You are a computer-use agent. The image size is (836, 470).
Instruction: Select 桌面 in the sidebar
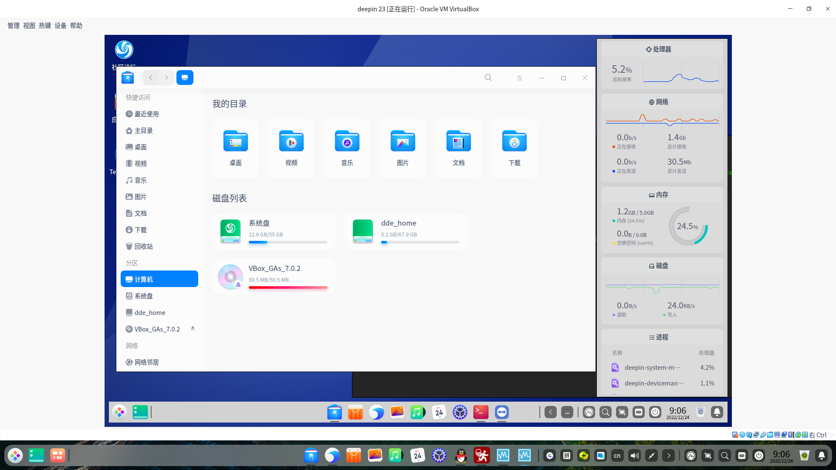tap(159, 147)
